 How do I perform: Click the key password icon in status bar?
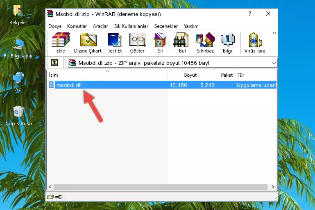[x=58, y=197]
